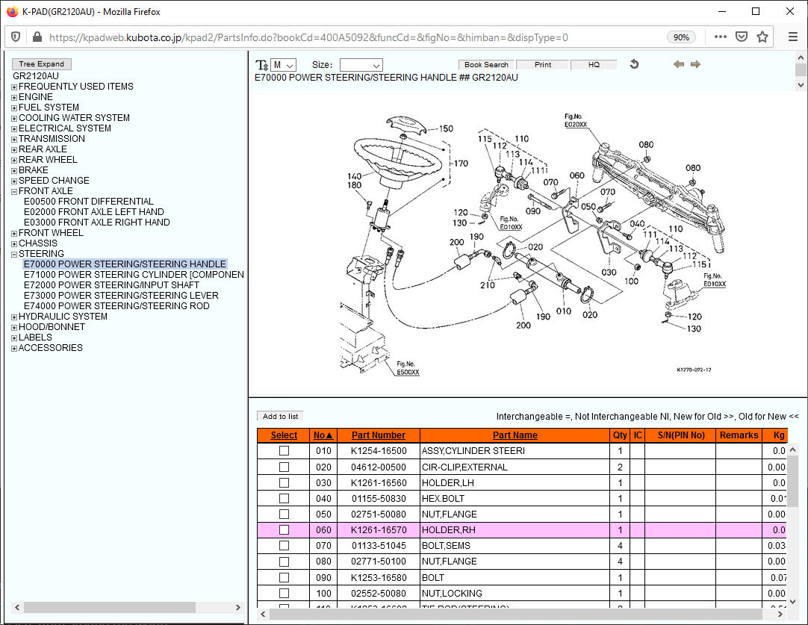Viewport: 808px width, 625px height.
Task: Sort by the Part Number column header
Action: coord(379,435)
